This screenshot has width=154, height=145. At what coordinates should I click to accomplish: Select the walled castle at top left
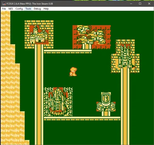[x=39, y=34]
